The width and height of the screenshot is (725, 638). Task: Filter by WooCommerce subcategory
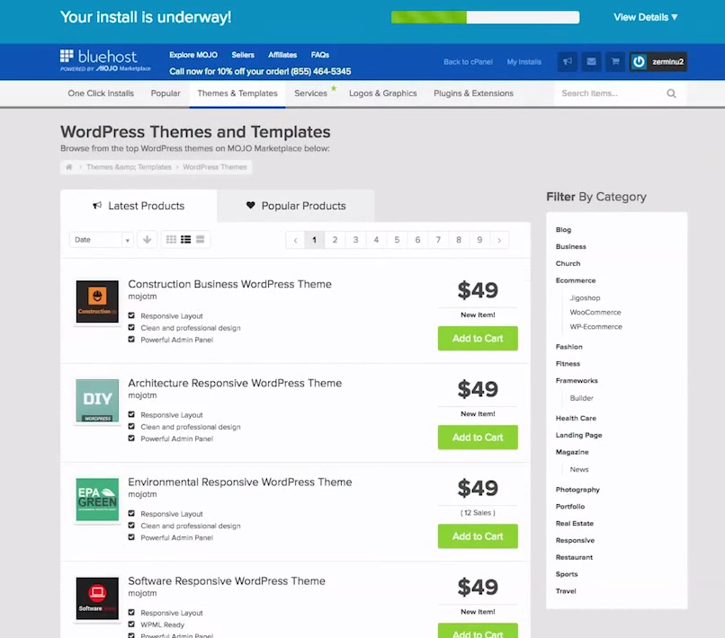click(595, 313)
